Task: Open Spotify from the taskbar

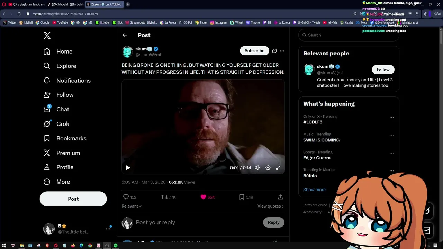Action: tap(116, 246)
